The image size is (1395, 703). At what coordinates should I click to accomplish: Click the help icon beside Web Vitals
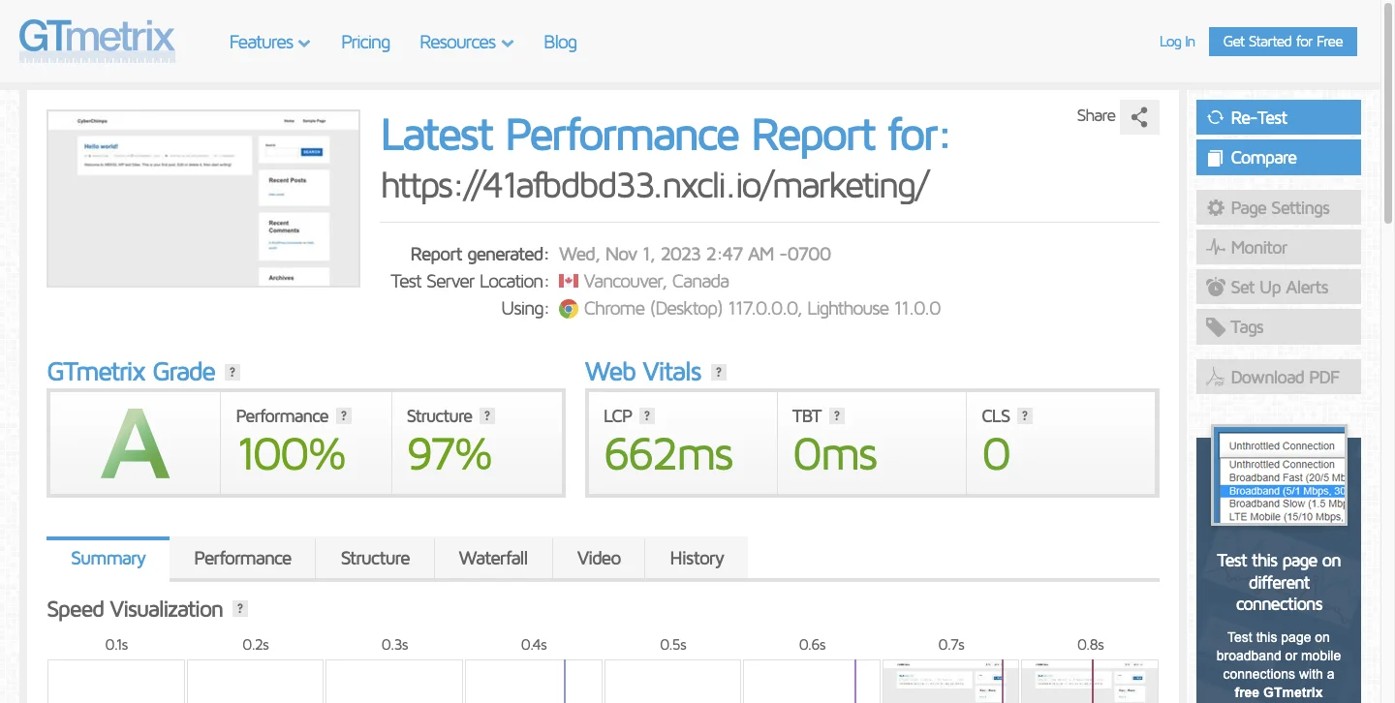coord(718,372)
